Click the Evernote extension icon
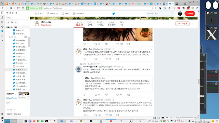Image resolution: width=219 pixels, height=123 pixels. point(183,8)
